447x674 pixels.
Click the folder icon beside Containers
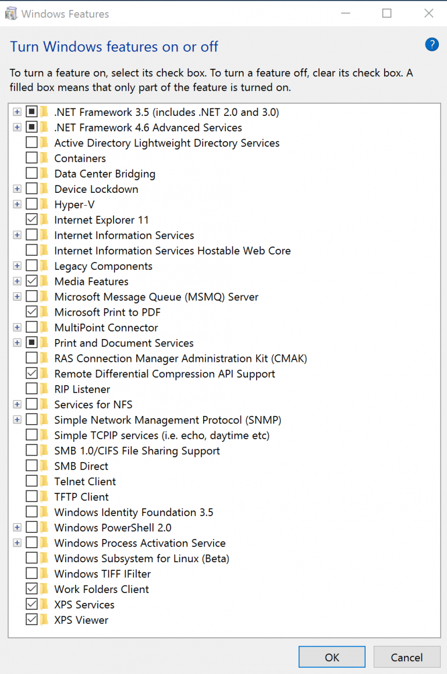pos(44,158)
